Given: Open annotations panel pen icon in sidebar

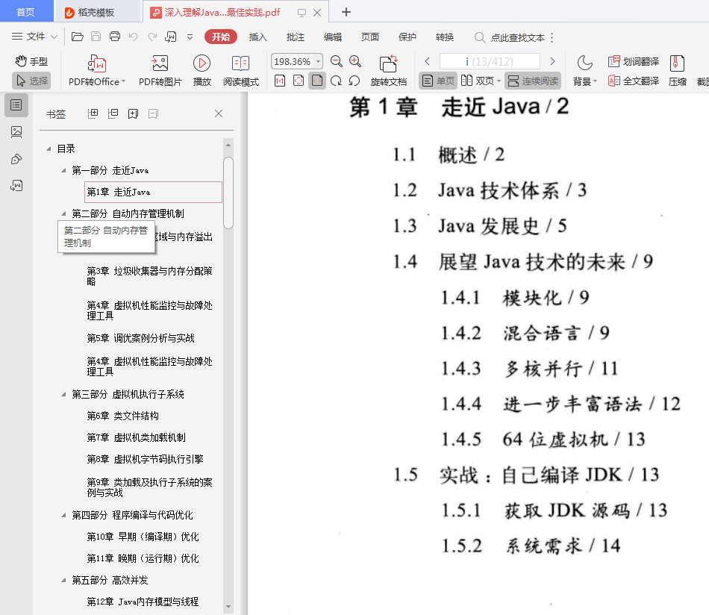Looking at the screenshot, I should point(16,159).
